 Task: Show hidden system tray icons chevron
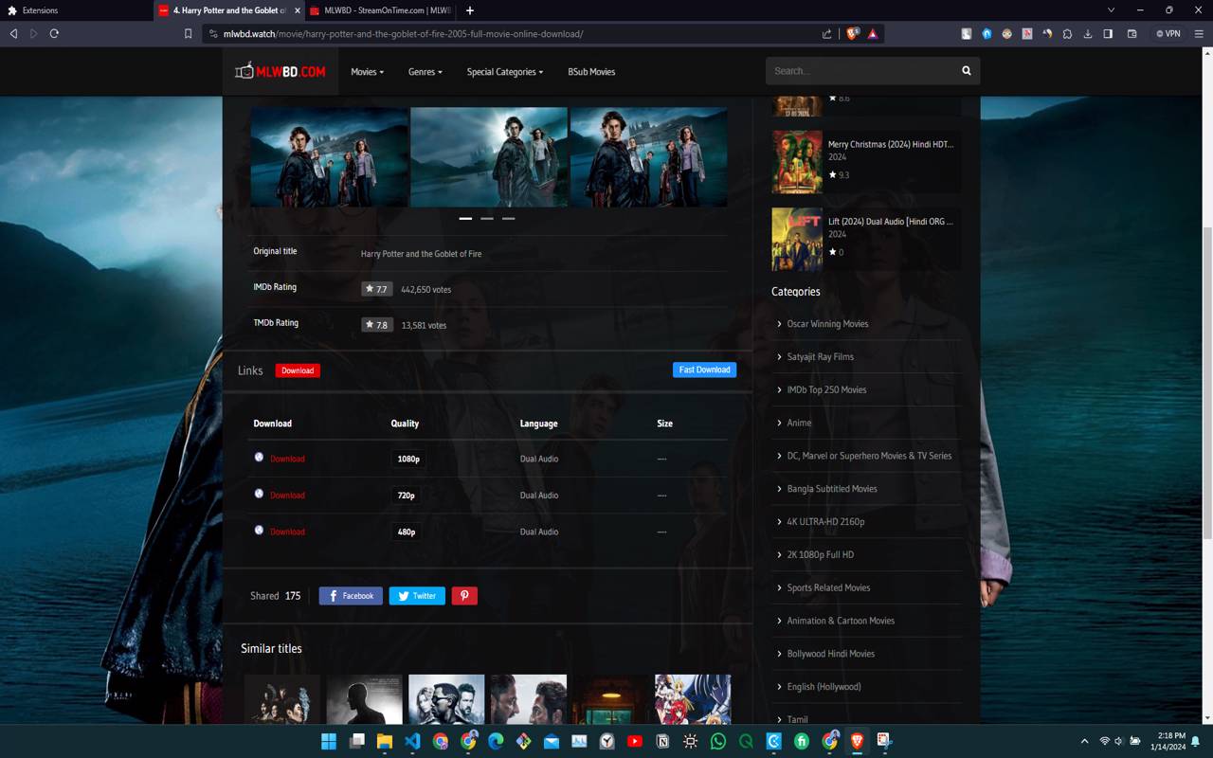1084,741
